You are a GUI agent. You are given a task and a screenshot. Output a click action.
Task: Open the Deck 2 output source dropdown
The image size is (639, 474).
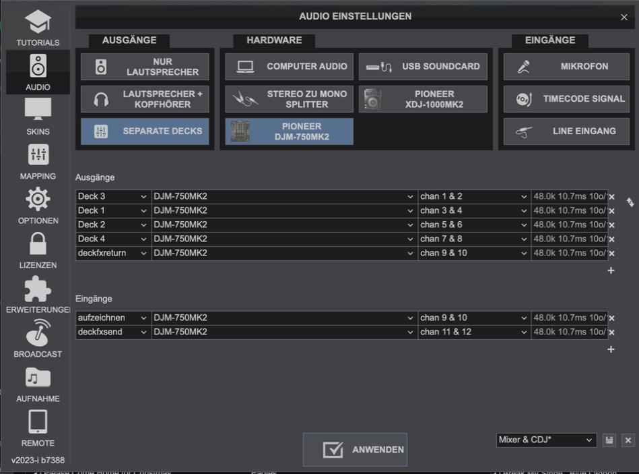(113, 225)
